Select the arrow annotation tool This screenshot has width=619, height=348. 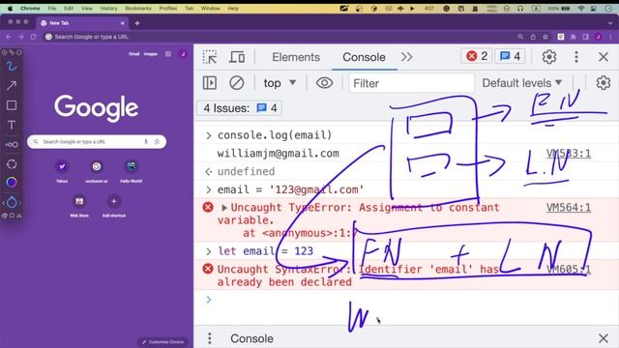point(11,85)
